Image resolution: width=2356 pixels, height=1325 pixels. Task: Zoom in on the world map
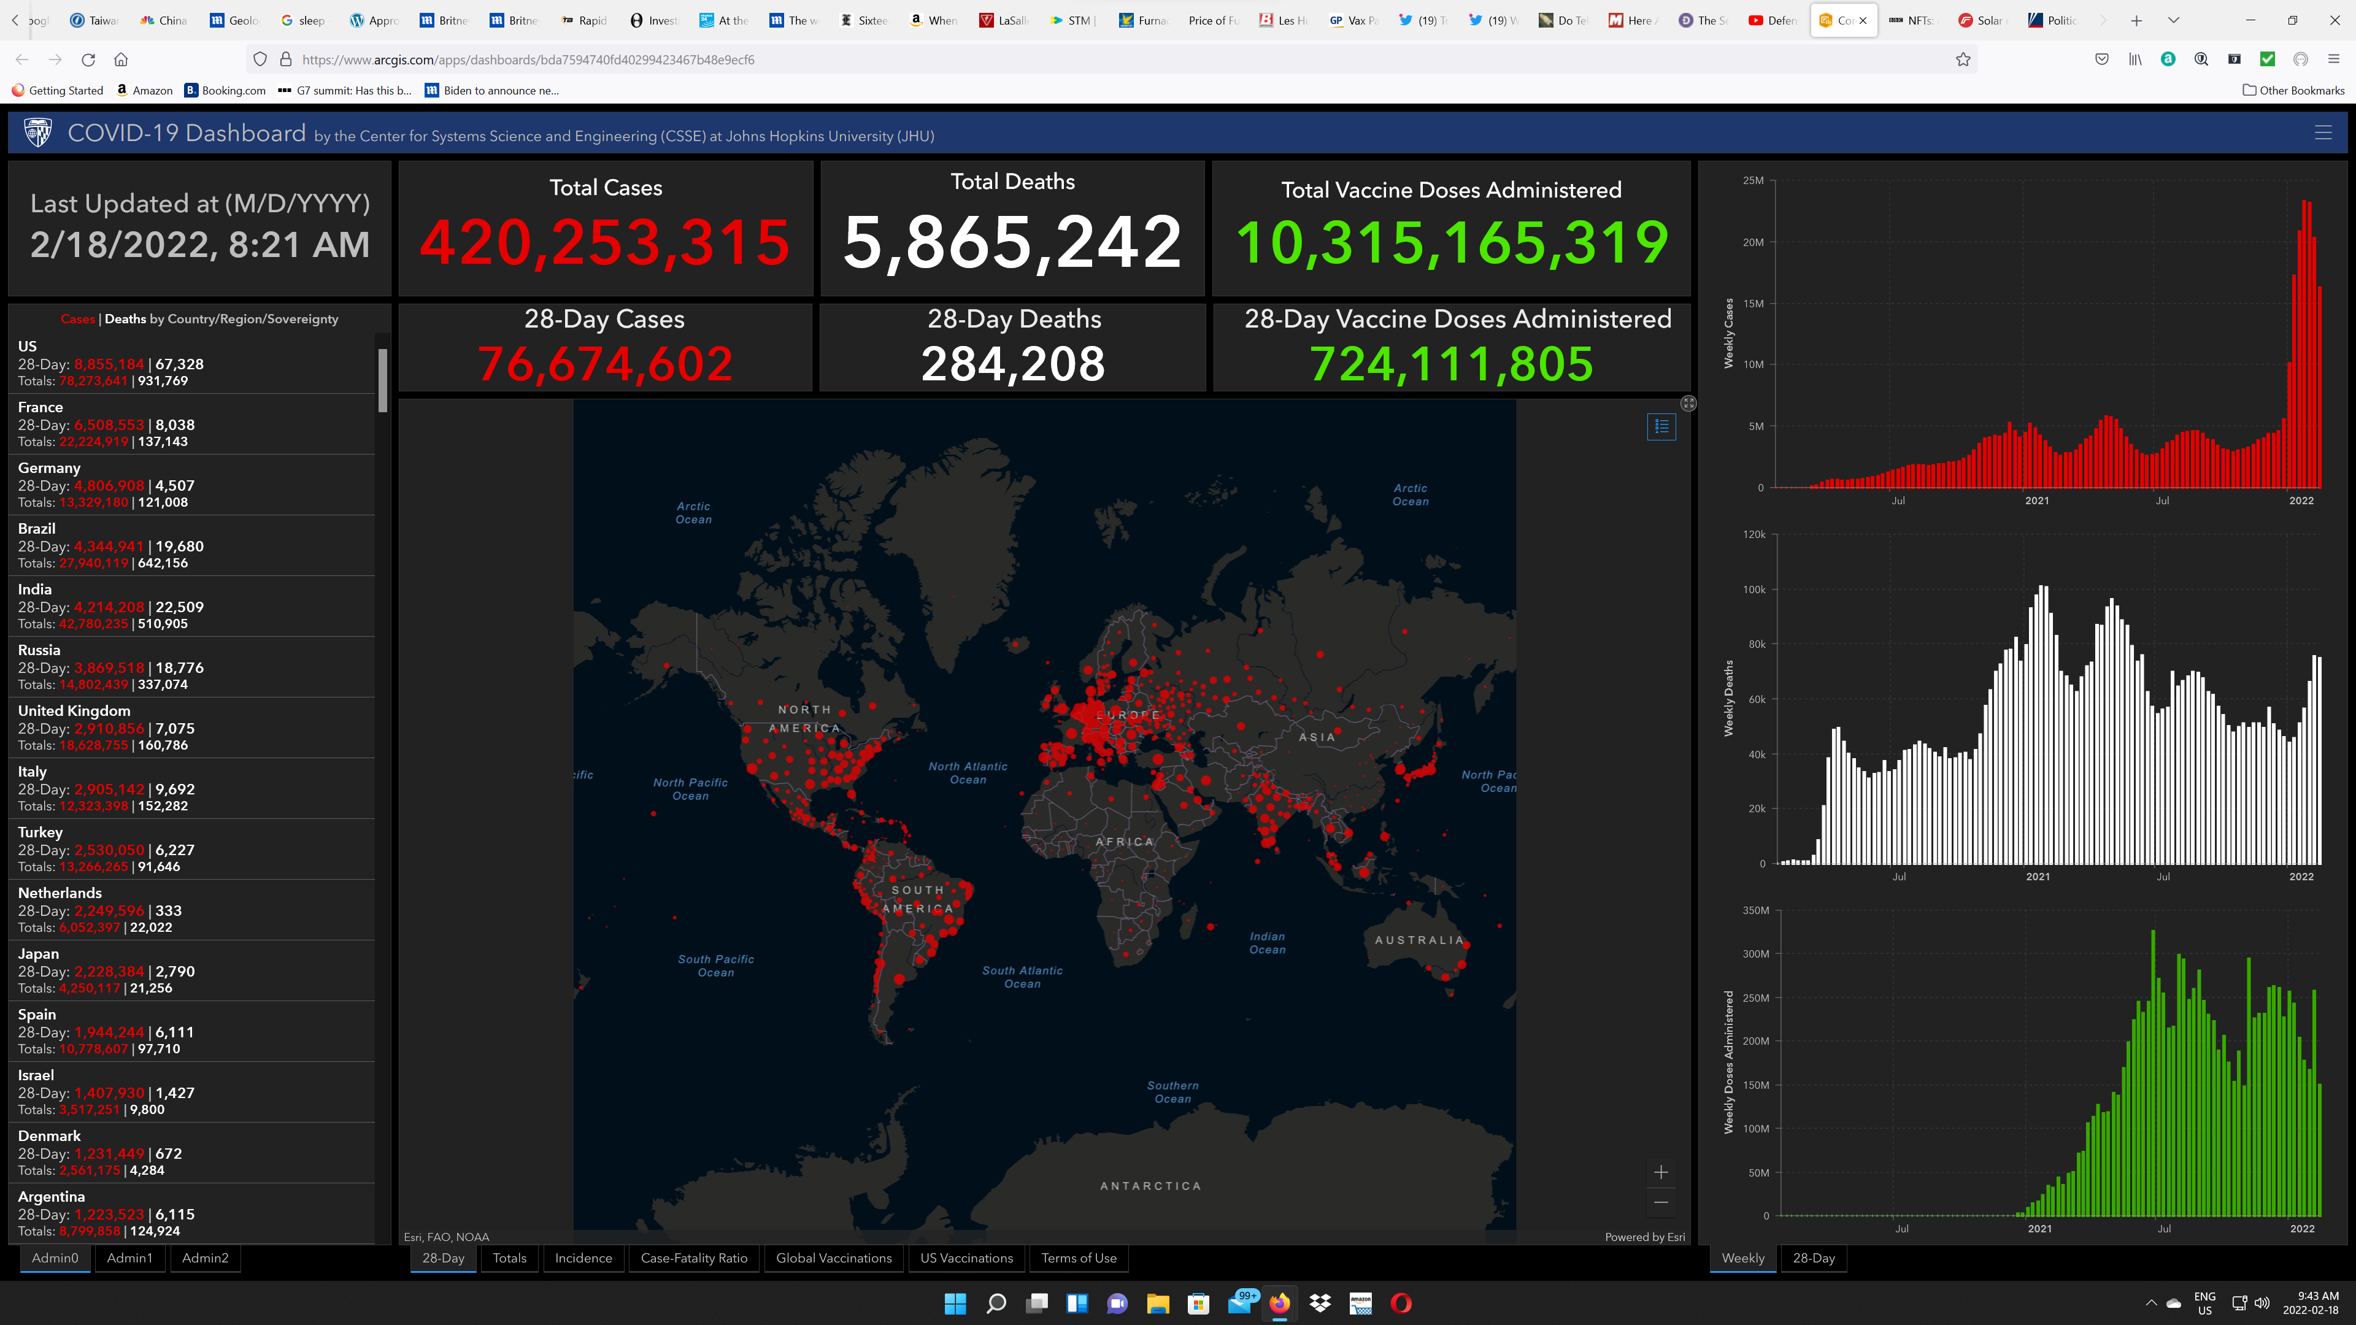tap(1661, 1172)
